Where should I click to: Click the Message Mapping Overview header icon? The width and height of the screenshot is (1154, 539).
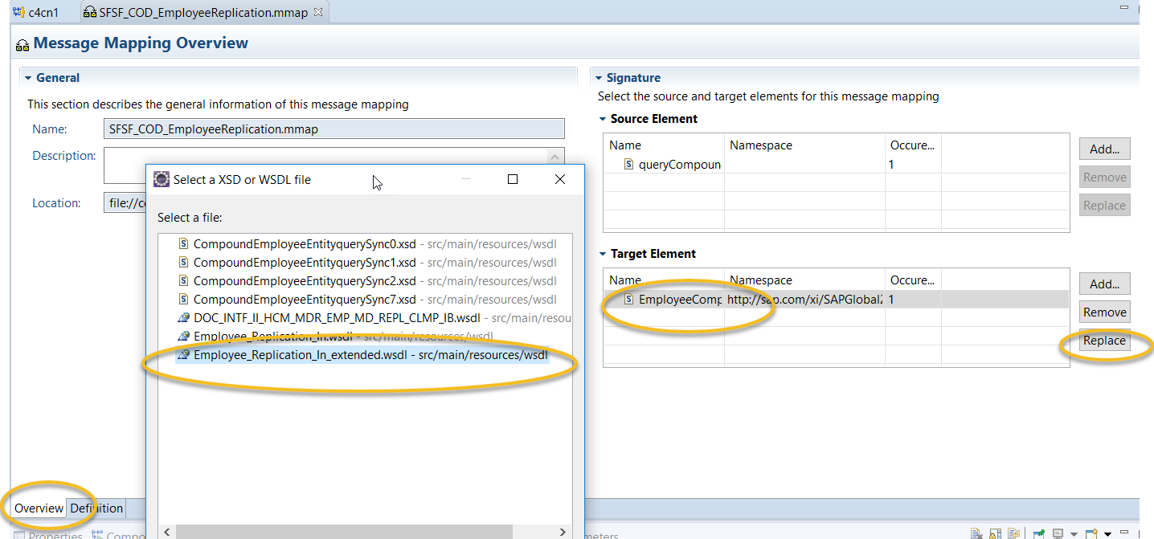[x=22, y=43]
